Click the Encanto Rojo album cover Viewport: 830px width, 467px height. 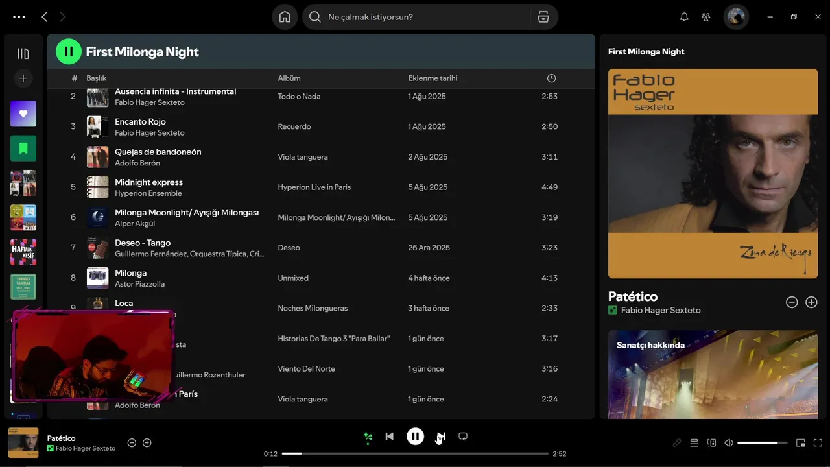[x=98, y=126]
